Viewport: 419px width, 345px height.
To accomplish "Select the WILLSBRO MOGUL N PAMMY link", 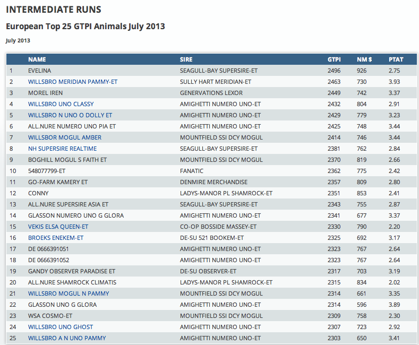I will tap(69, 294).
